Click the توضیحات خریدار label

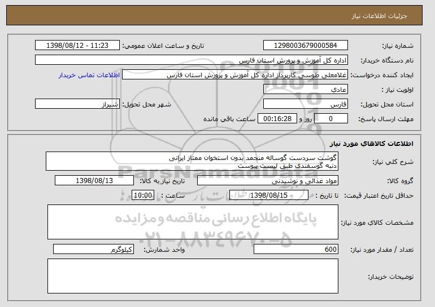pos(390,277)
